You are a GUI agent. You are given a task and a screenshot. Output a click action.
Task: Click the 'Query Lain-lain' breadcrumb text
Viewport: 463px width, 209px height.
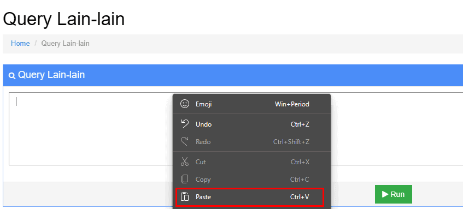65,44
